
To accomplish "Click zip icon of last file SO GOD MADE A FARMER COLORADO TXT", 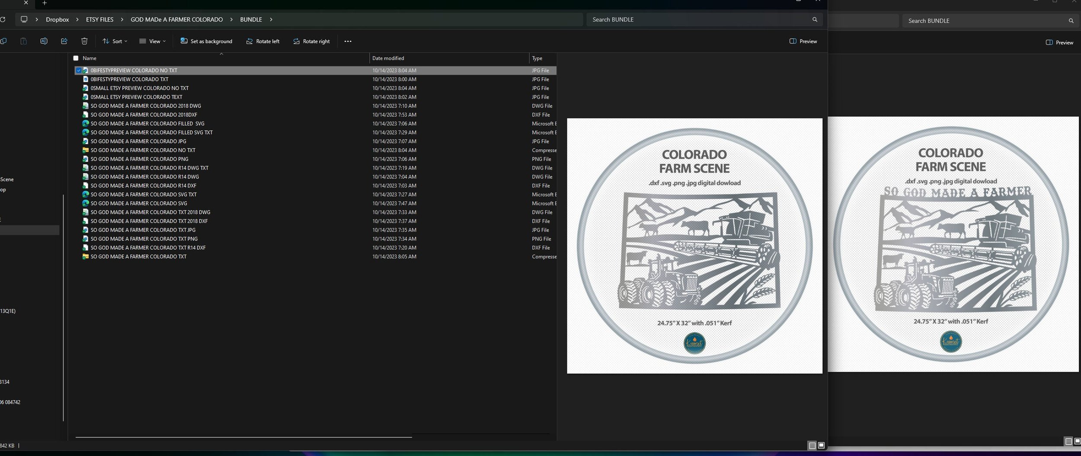I will (86, 257).
